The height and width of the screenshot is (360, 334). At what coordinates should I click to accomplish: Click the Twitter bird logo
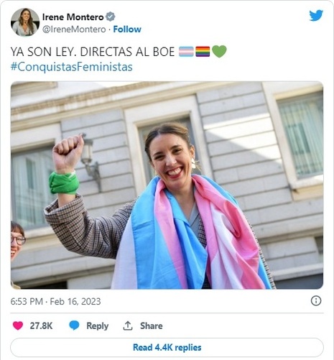tap(316, 16)
